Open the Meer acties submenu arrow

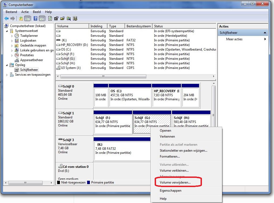point(265,39)
